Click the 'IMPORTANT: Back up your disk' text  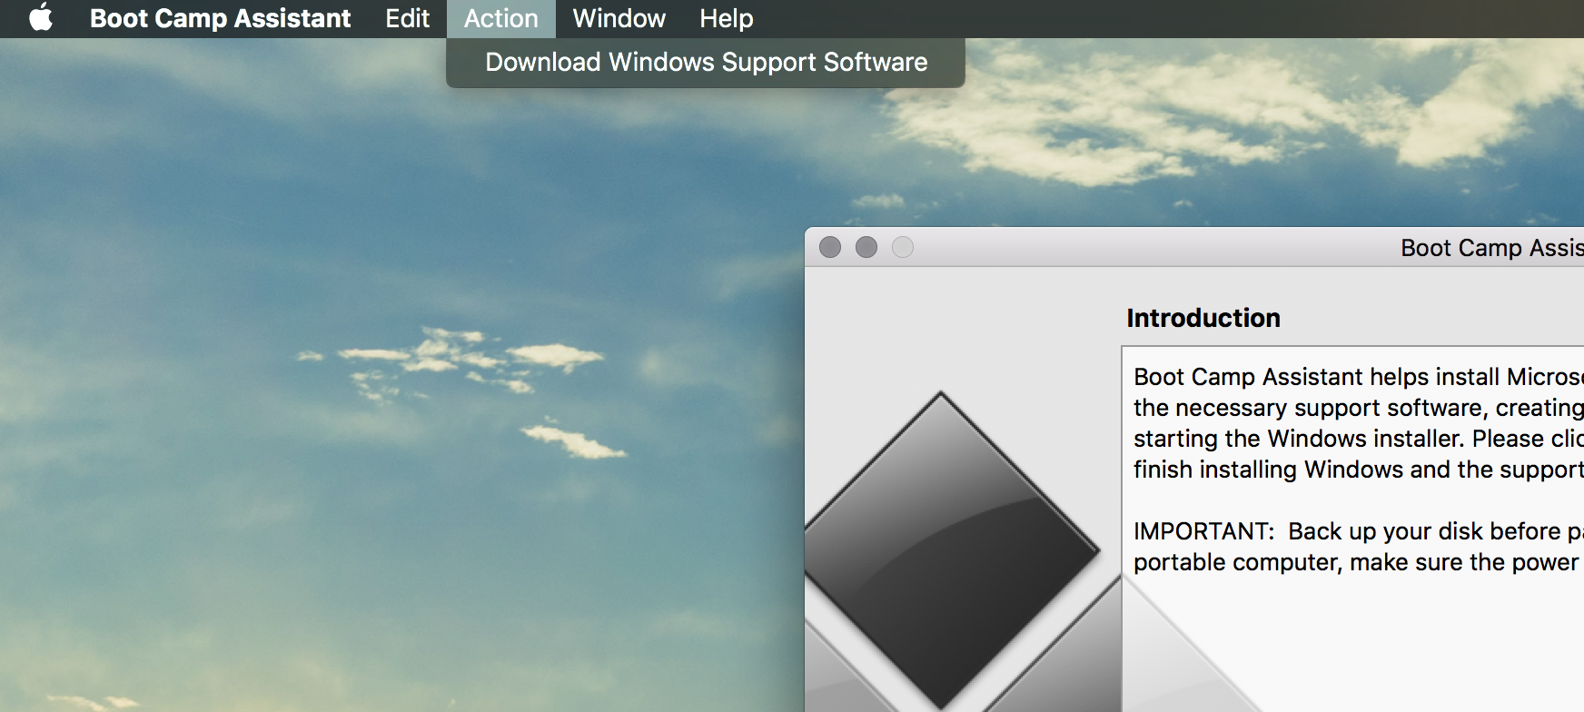pos(1358,531)
